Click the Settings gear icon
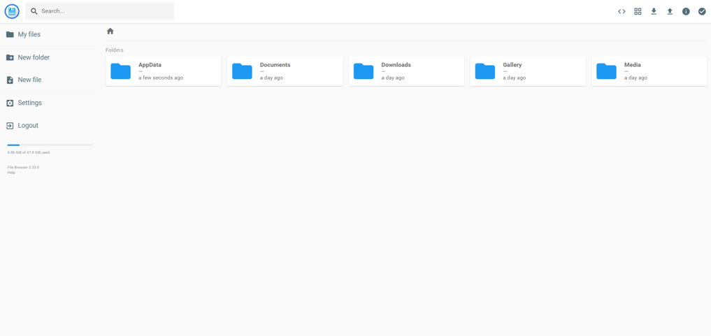This screenshot has width=711, height=336. click(10, 103)
